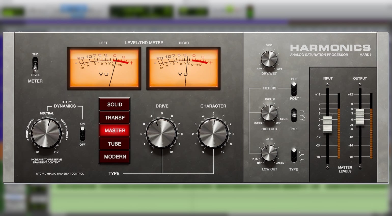Click the DTC Dynamics knob
Screen dimensions: 392x216
(x=47, y=133)
